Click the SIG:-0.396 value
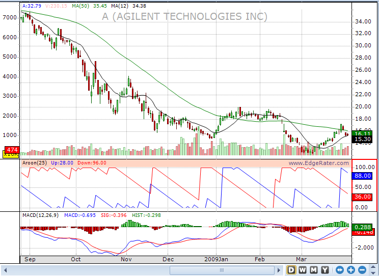The height and width of the screenshot is (276, 379). click(114, 215)
